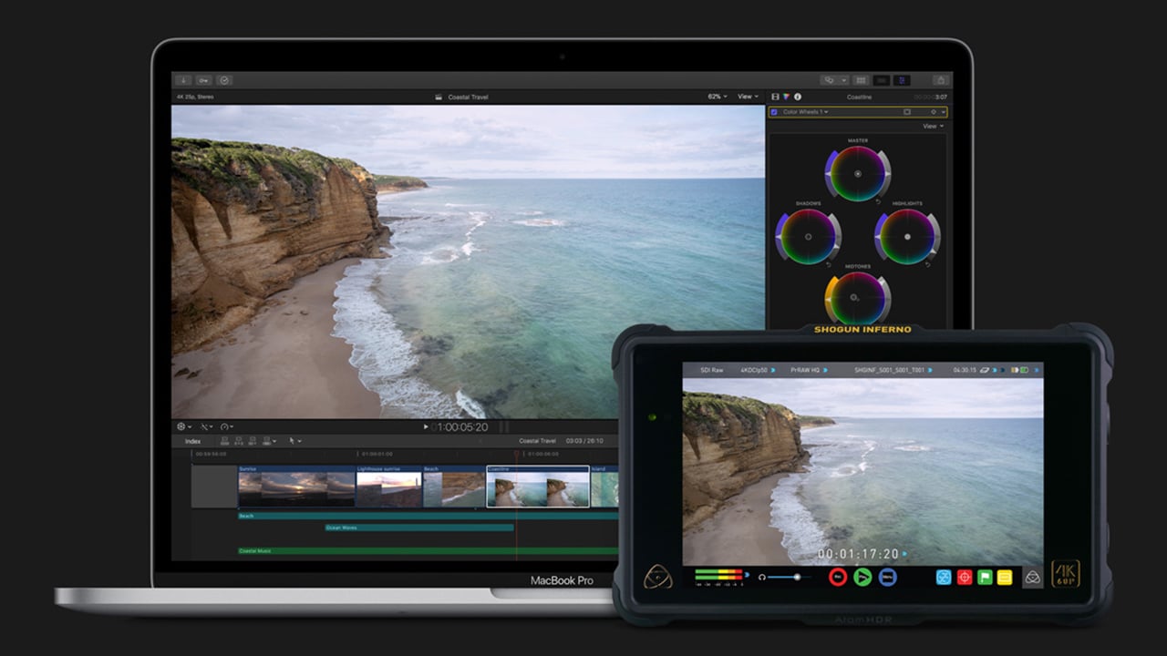The image size is (1167, 656).
Task: Click viewer play button beside timecode
Action: coord(426,426)
